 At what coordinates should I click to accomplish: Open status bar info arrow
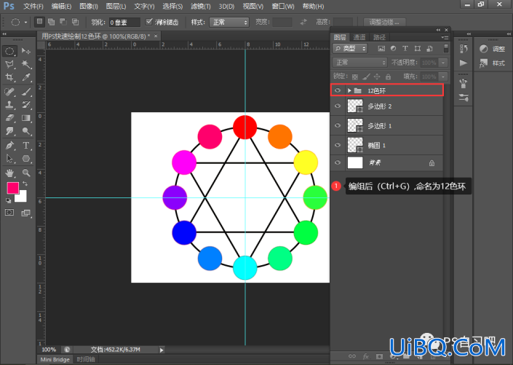[162, 350]
